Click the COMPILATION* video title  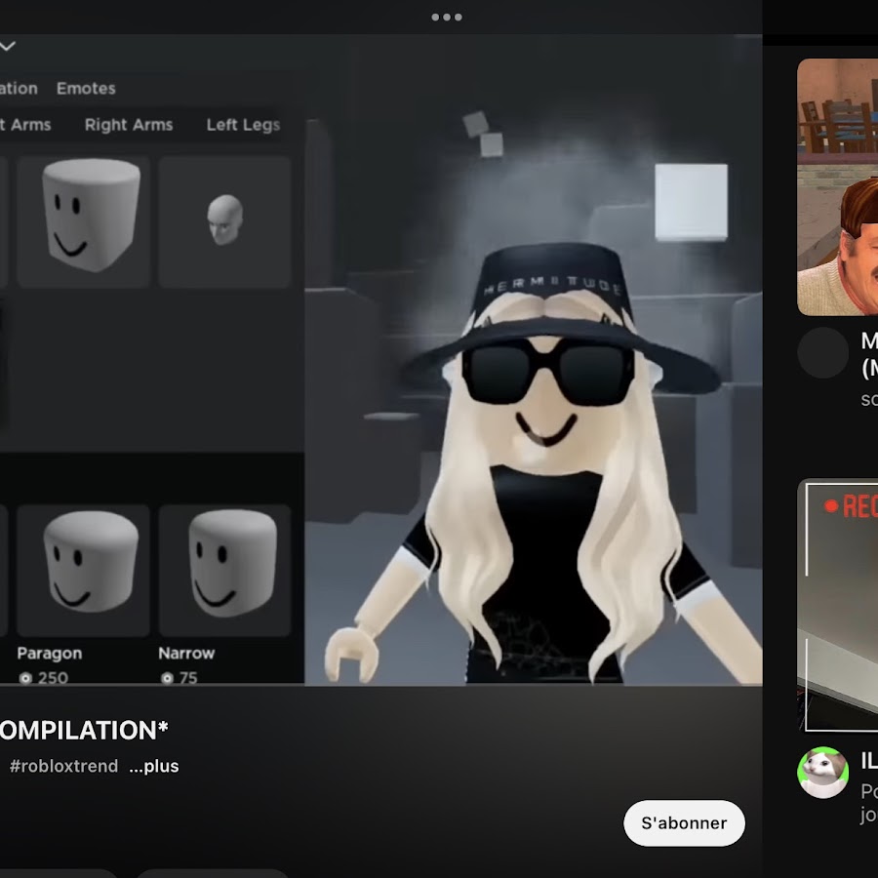[x=84, y=730]
